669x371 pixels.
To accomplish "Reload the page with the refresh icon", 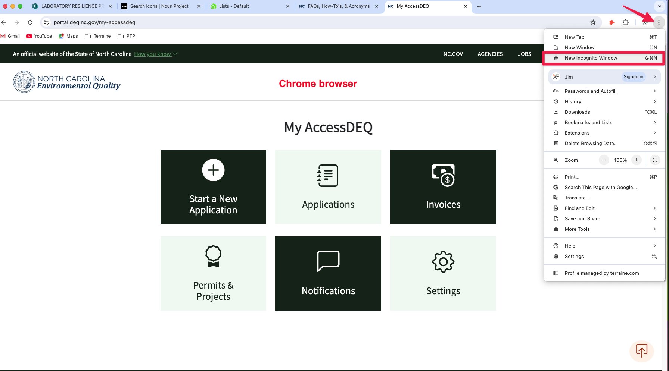I will 30,22.
